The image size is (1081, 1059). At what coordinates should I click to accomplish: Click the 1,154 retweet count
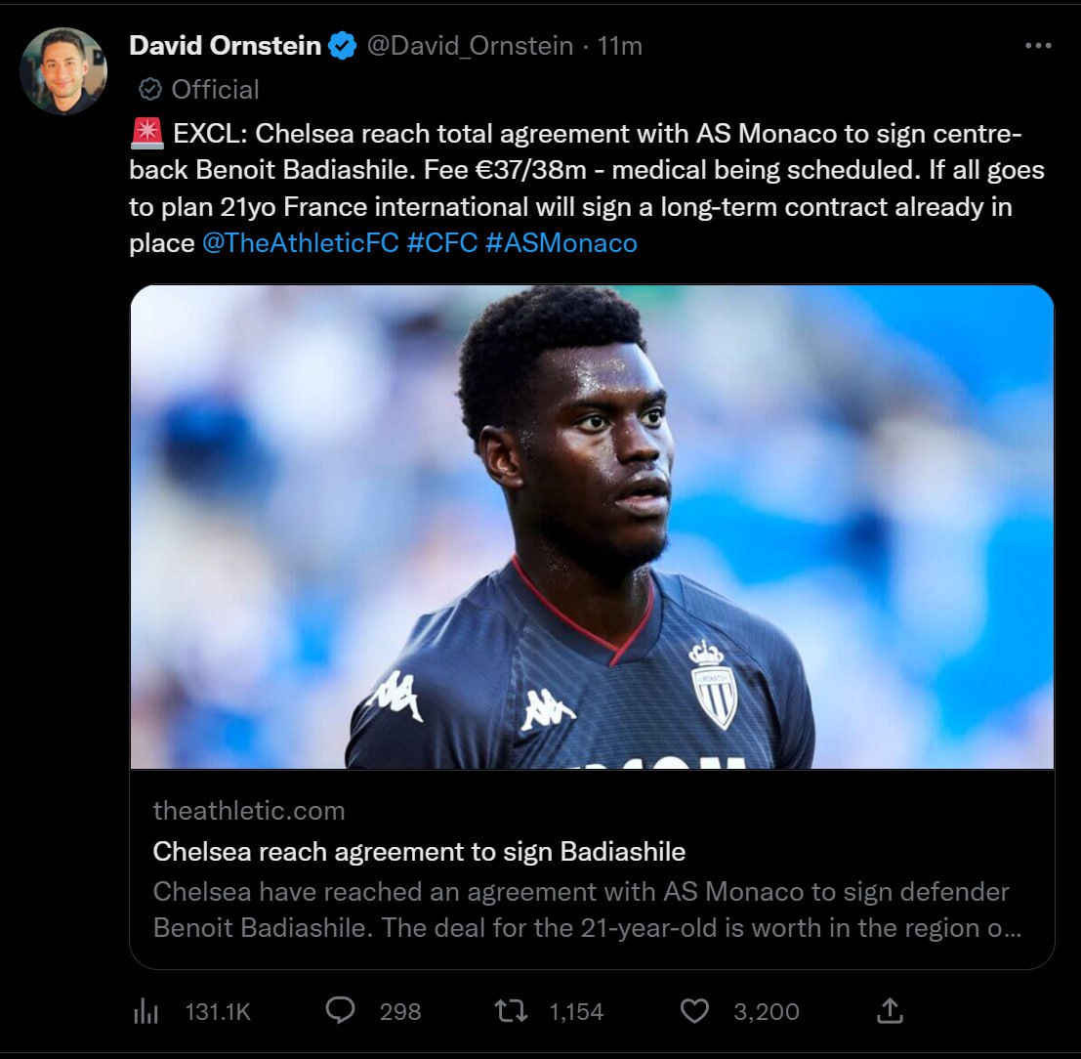click(x=576, y=1011)
